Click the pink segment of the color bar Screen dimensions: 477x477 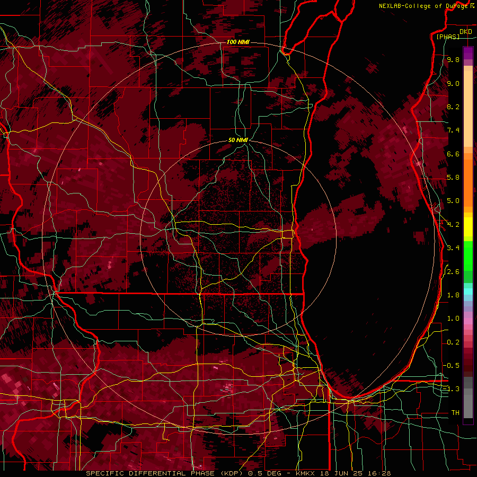click(468, 321)
